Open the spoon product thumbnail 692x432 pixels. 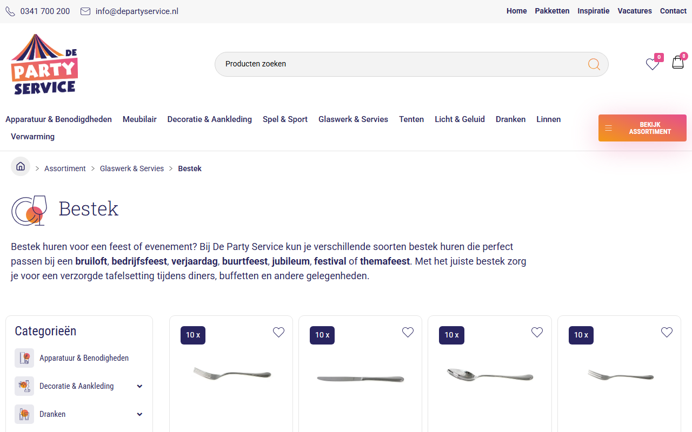(x=490, y=375)
